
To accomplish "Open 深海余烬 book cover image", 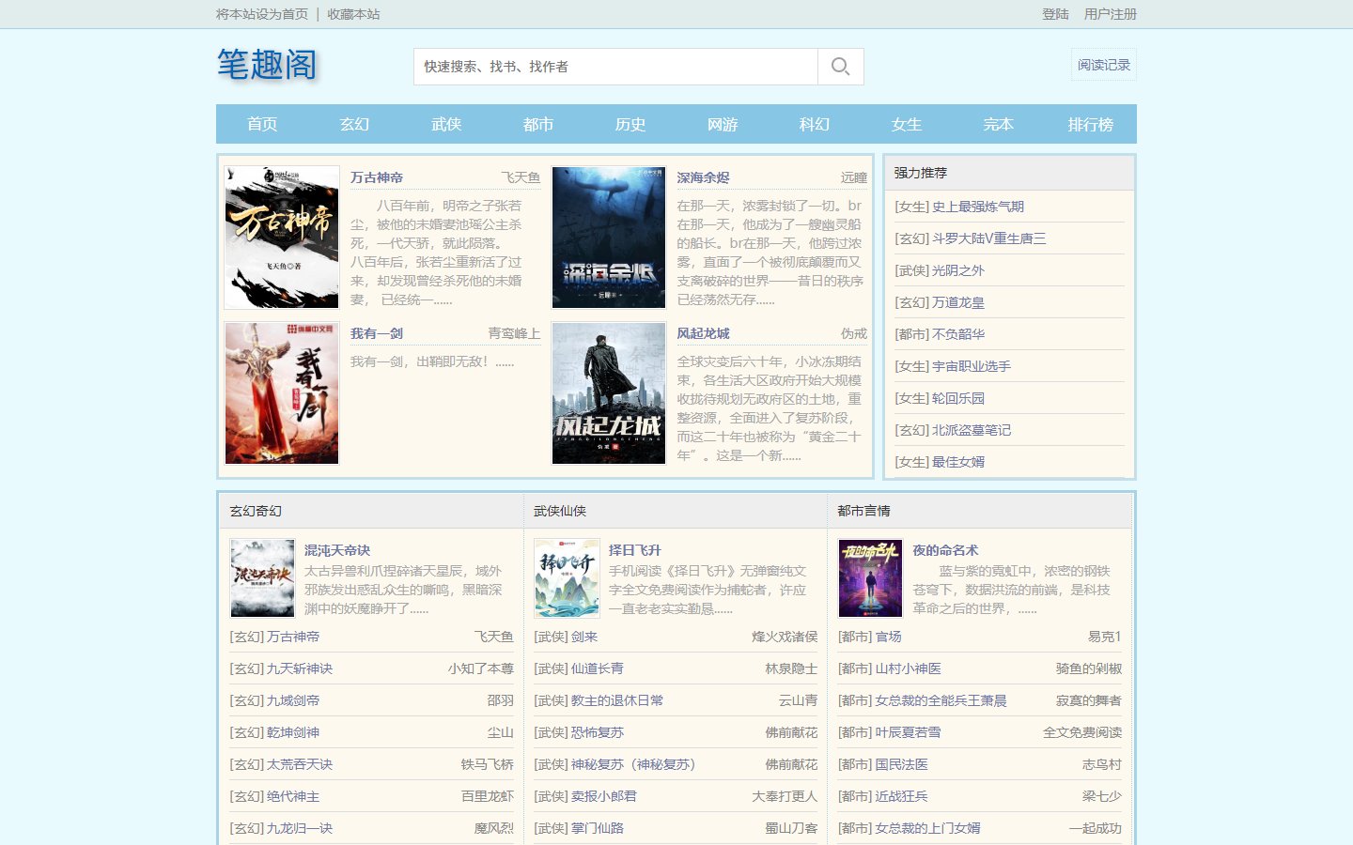I will point(609,238).
